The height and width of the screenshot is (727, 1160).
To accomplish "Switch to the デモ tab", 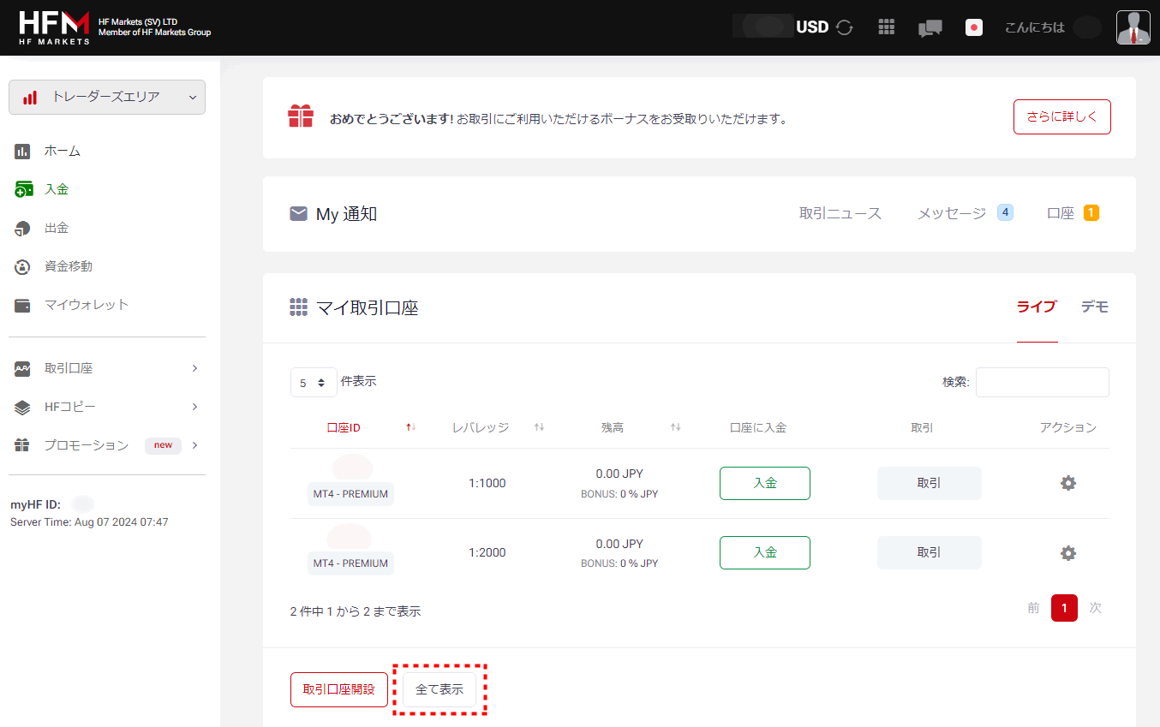I will pos(1095,307).
